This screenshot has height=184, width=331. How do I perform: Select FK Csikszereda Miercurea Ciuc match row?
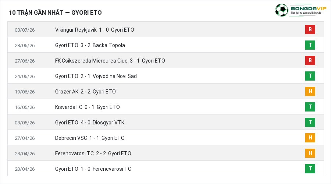tap(165, 60)
